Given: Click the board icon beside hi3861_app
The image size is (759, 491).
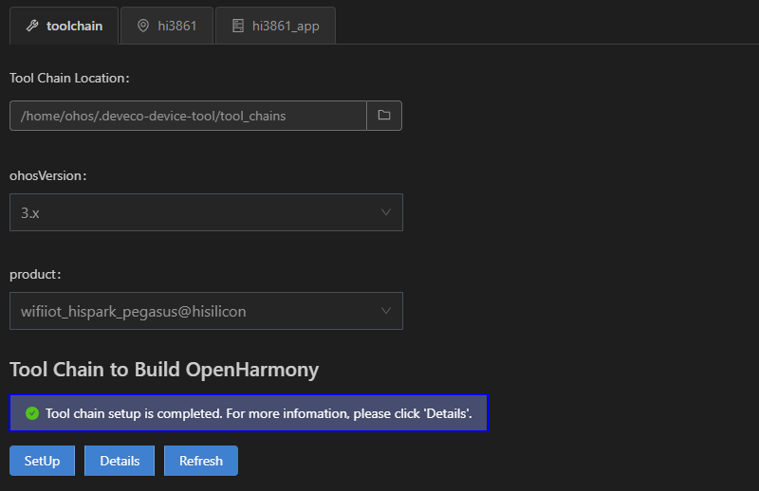Looking at the screenshot, I should 238,26.
